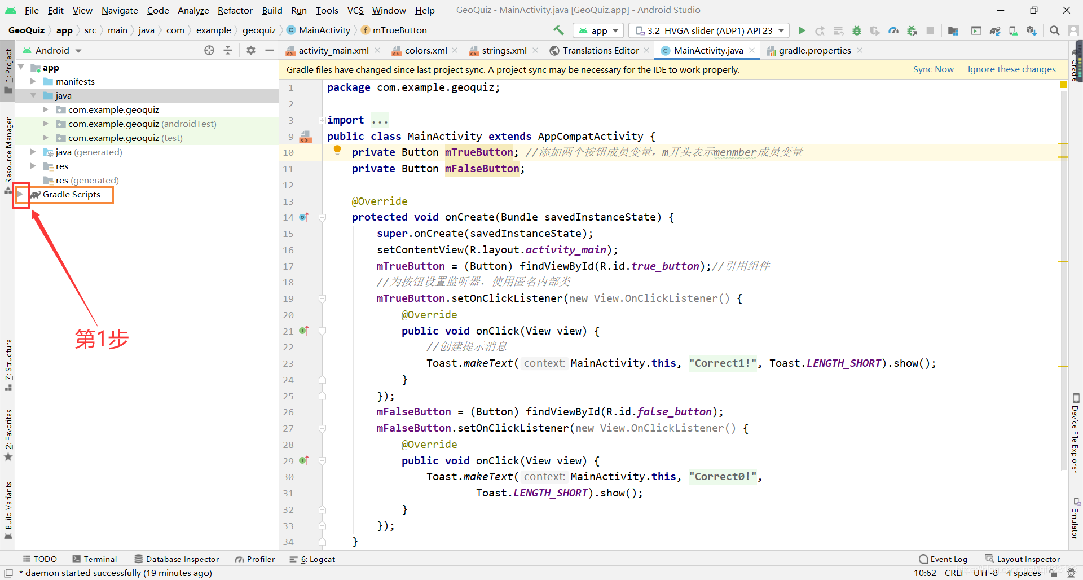This screenshot has width=1083, height=580.
Task: Toggle the Project tool window side tab
Action: click(x=8, y=71)
